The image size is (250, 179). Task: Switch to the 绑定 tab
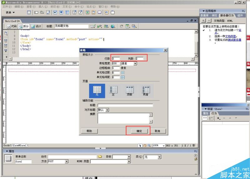point(214,15)
